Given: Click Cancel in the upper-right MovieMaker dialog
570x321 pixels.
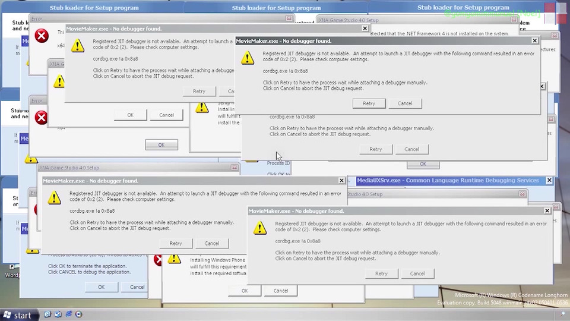Looking at the screenshot, I should (405, 103).
